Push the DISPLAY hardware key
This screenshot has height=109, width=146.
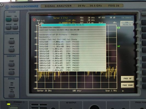[8, 28]
